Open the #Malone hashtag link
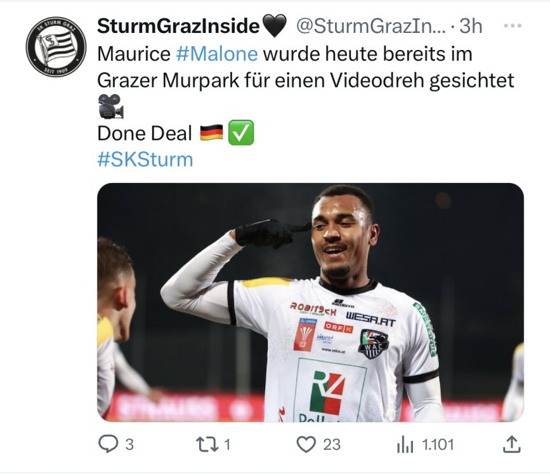 pos(217,54)
